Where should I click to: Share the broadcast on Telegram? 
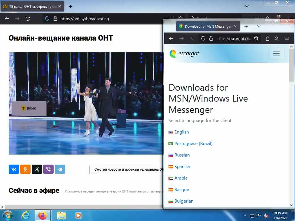click(60, 169)
